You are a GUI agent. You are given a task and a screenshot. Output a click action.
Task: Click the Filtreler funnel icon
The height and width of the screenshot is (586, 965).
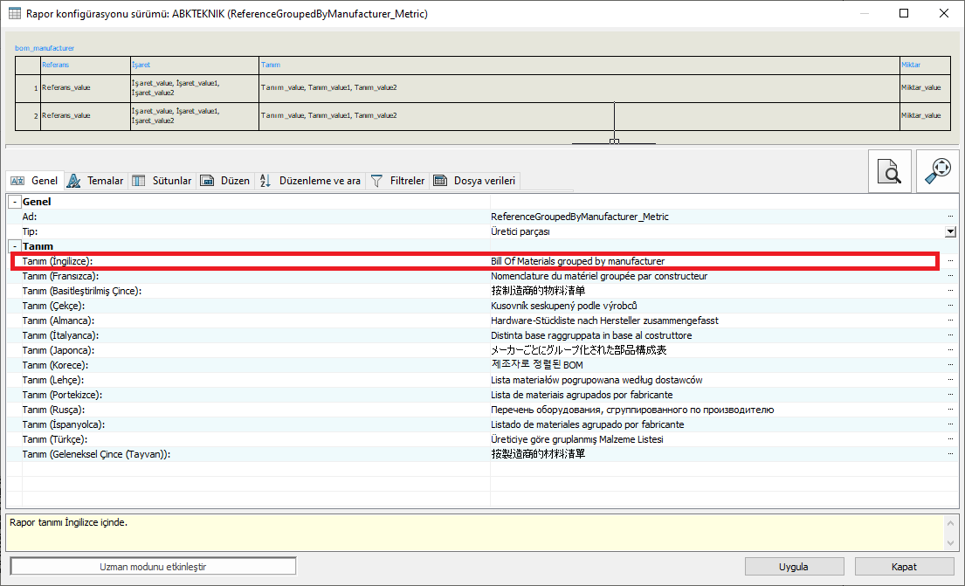point(377,181)
